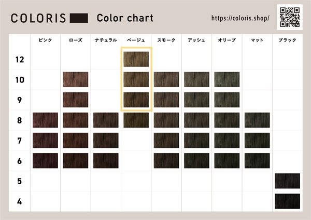Click the ピンク column header
Image resolution: width=311 pixels, height=220 pixels.
(x=45, y=40)
